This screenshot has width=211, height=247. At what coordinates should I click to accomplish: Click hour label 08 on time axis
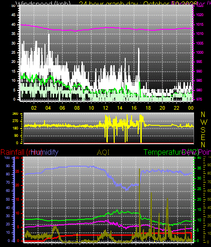coord(77,108)
